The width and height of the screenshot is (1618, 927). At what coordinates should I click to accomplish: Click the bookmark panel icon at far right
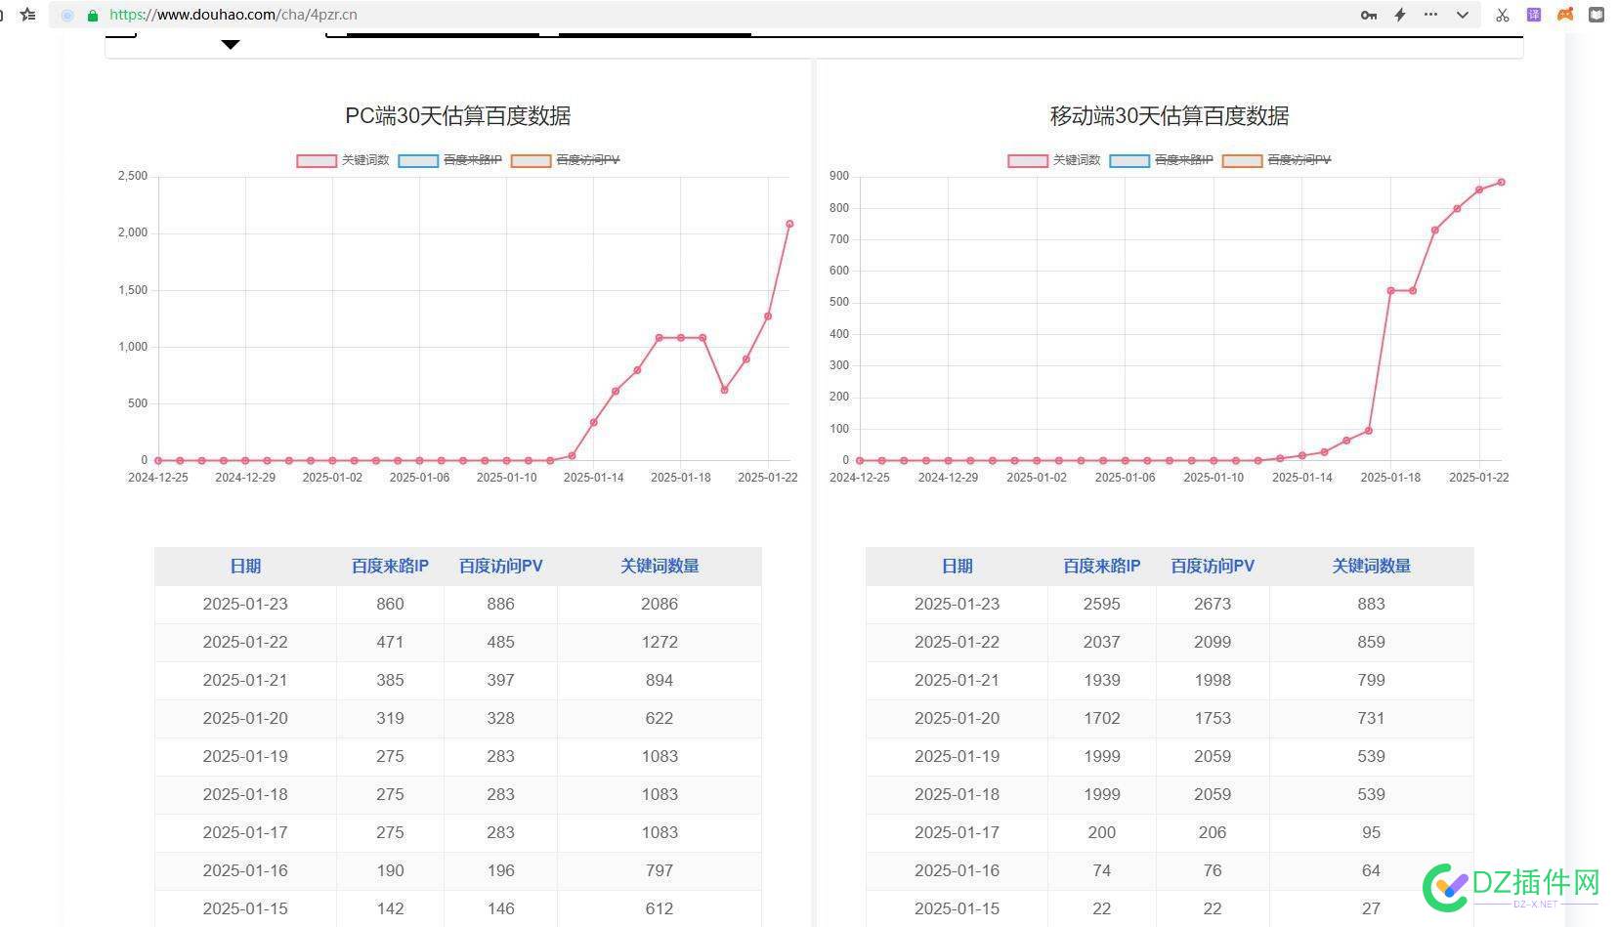[x=1597, y=15]
